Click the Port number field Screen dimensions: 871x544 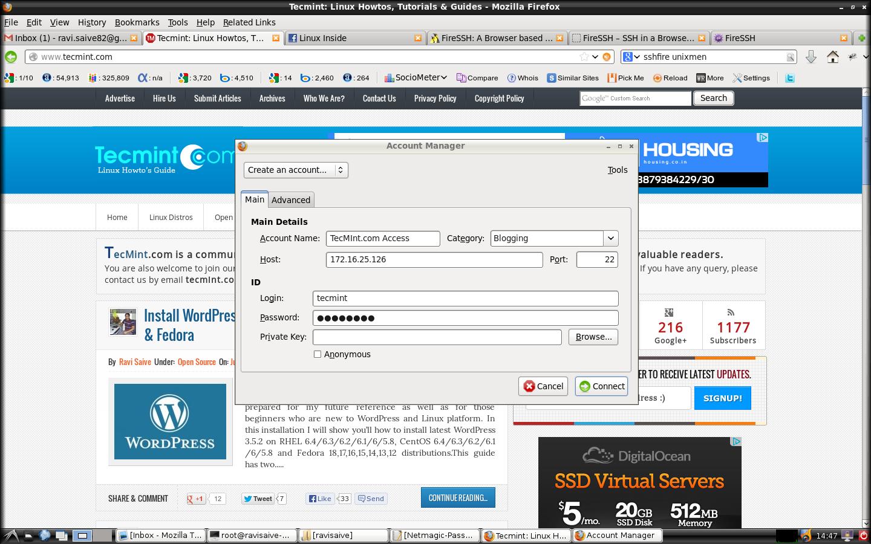[x=597, y=259]
